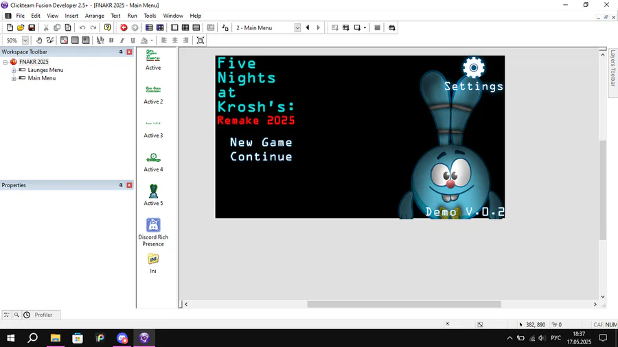Open the Edit menu
The width and height of the screenshot is (618, 347).
point(36,16)
